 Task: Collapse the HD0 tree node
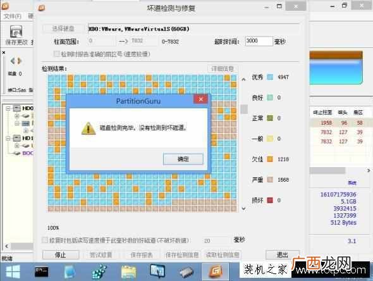8,109
